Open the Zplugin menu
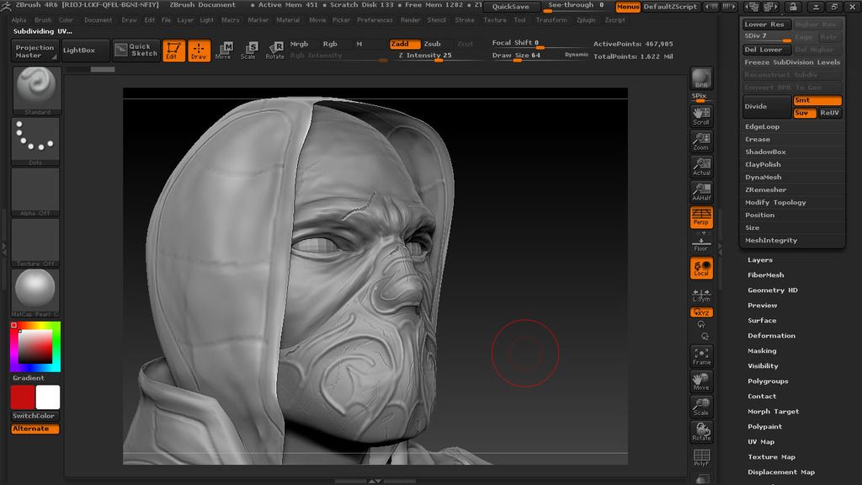Screen dimensions: 862x485 click(x=586, y=20)
